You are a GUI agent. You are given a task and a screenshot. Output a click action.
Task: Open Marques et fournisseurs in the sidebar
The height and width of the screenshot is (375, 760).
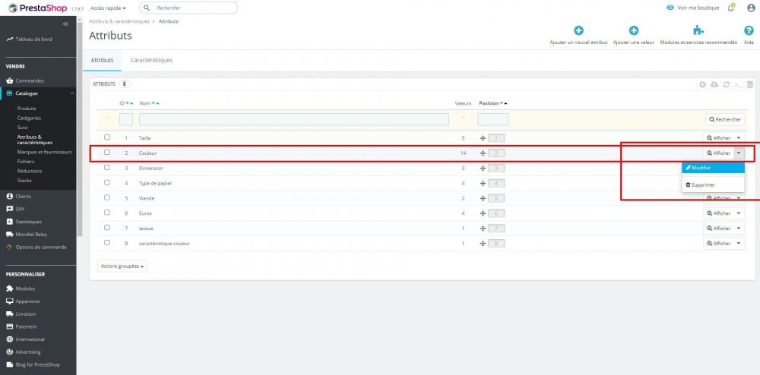(x=44, y=152)
